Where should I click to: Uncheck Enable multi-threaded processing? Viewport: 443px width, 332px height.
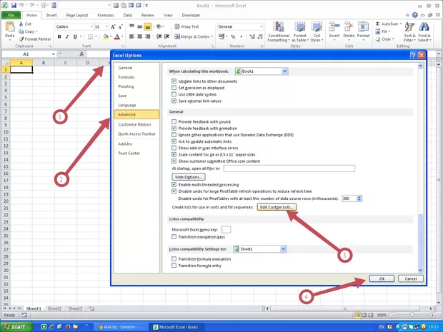click(x=174, y=184)
